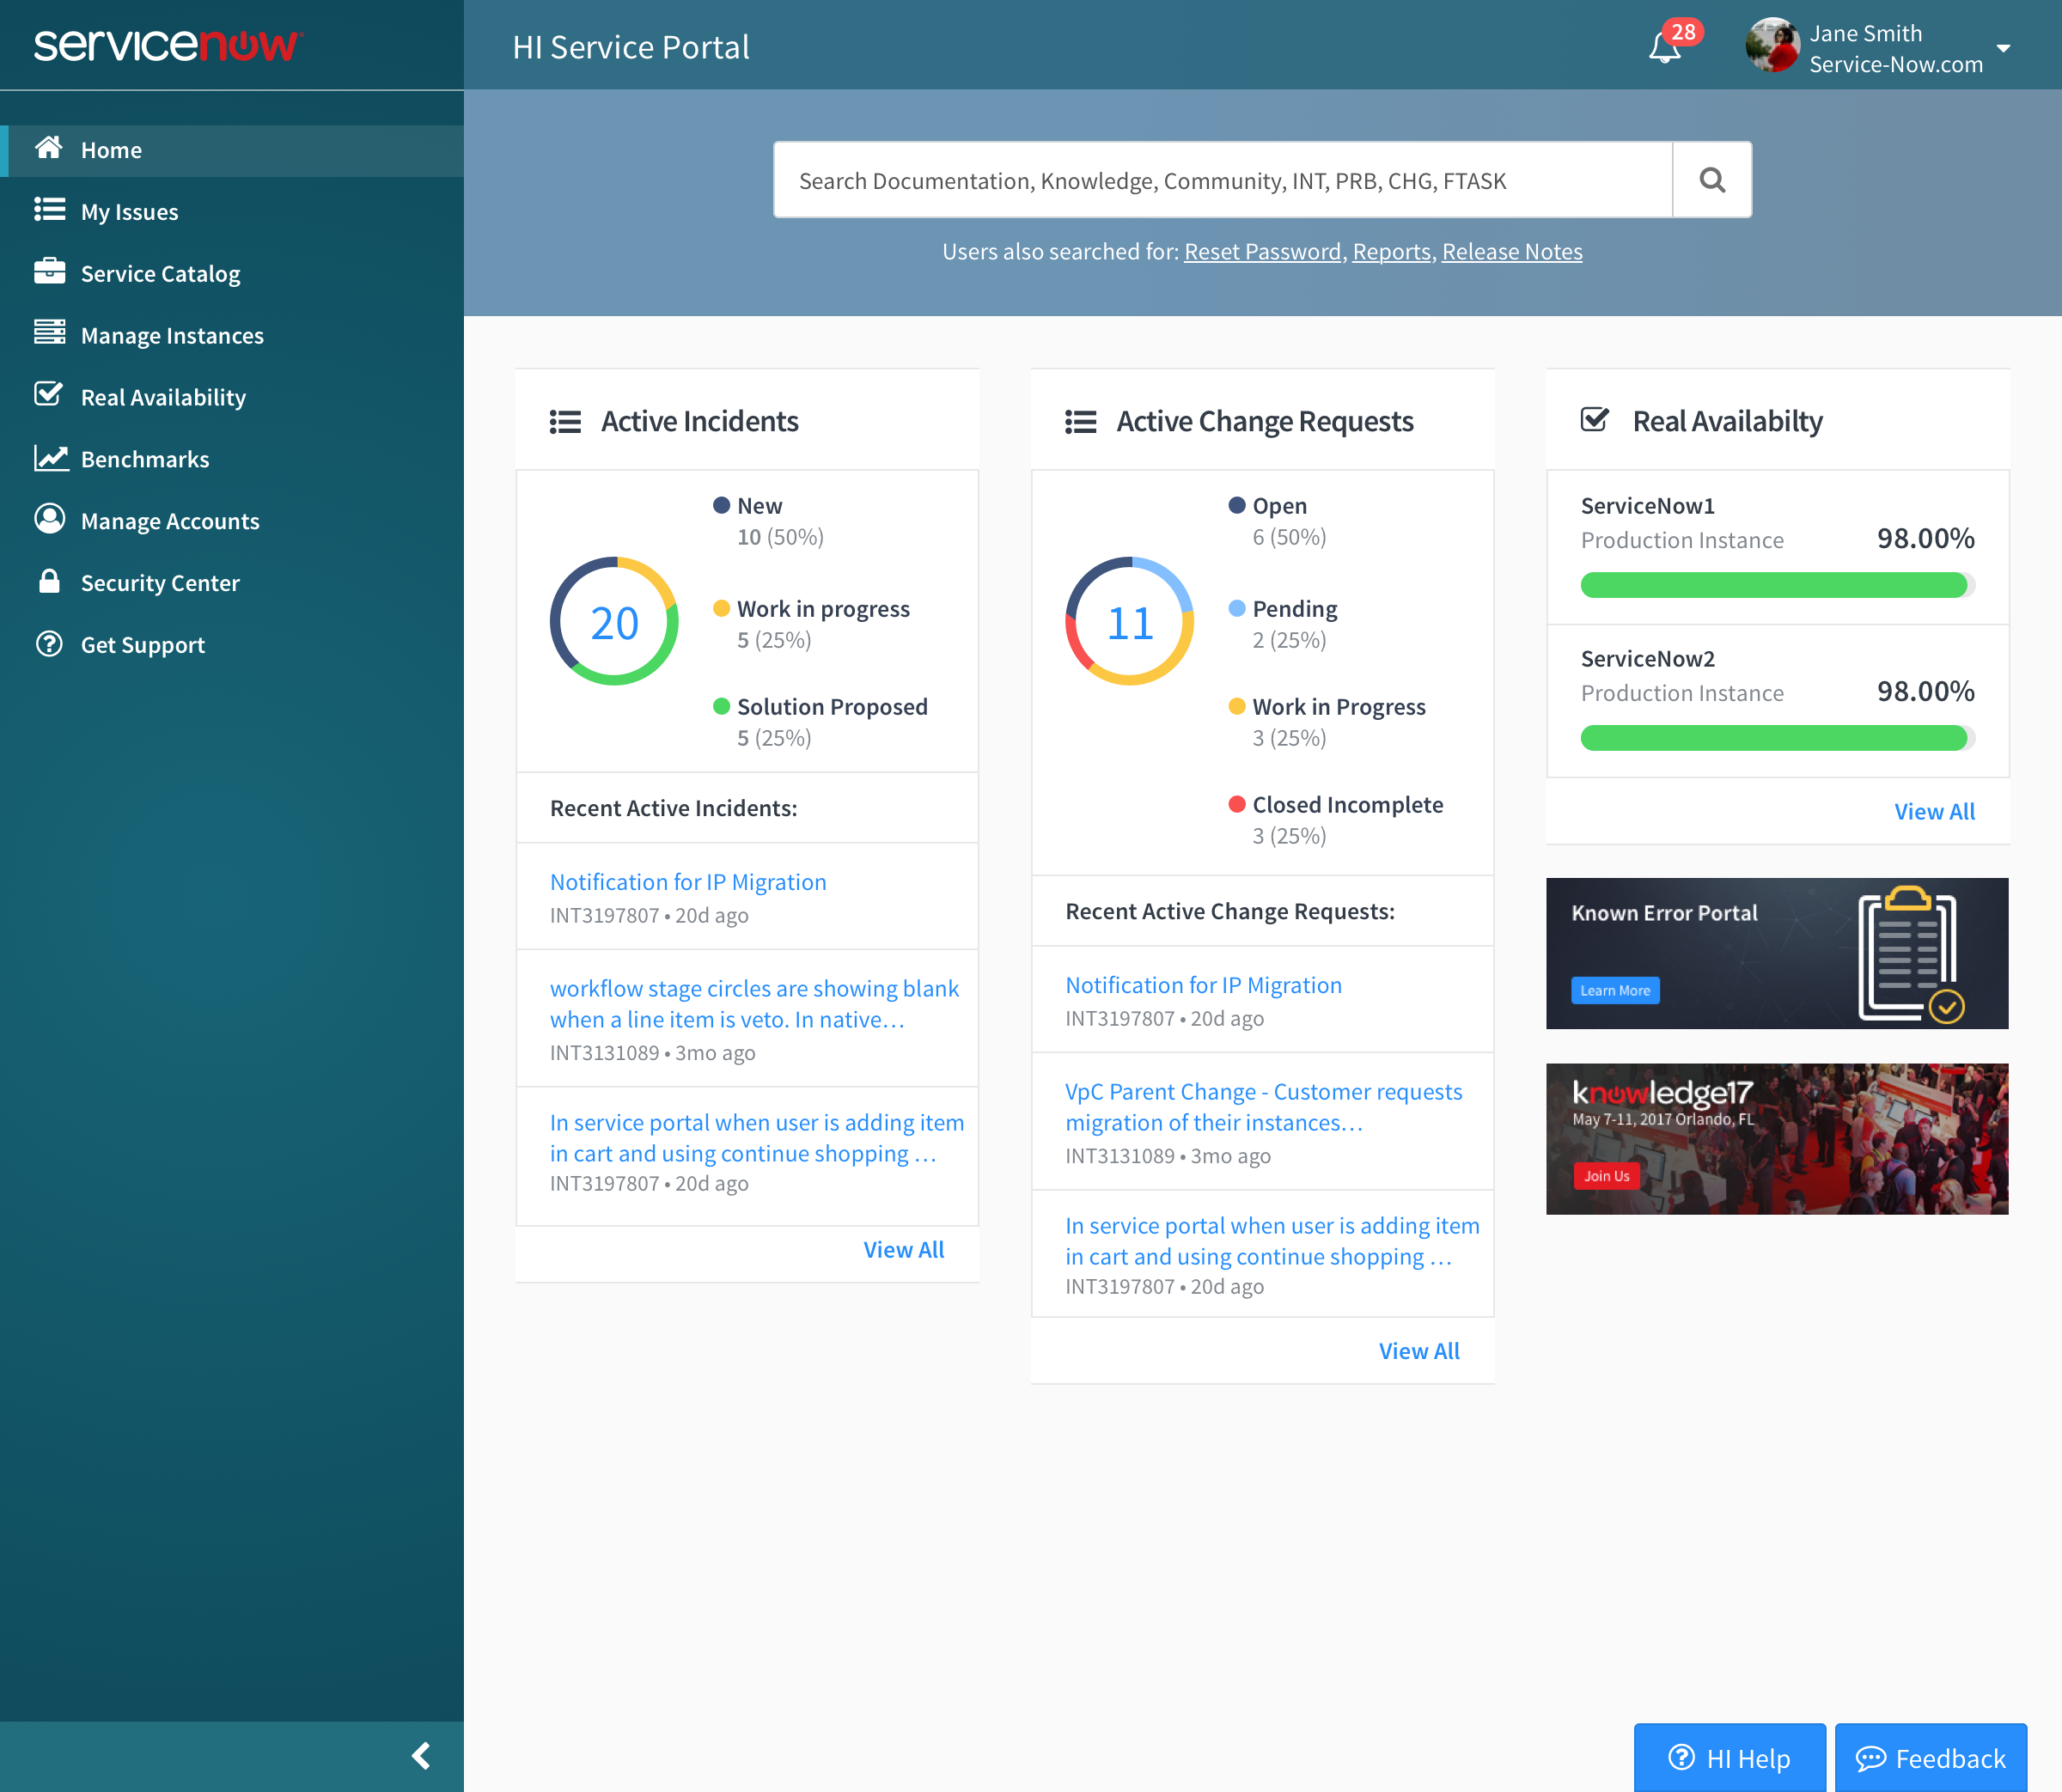The image size is (2062, 1792).
Task: Select Real Availability in the sidebar
Action: point(232,398)
